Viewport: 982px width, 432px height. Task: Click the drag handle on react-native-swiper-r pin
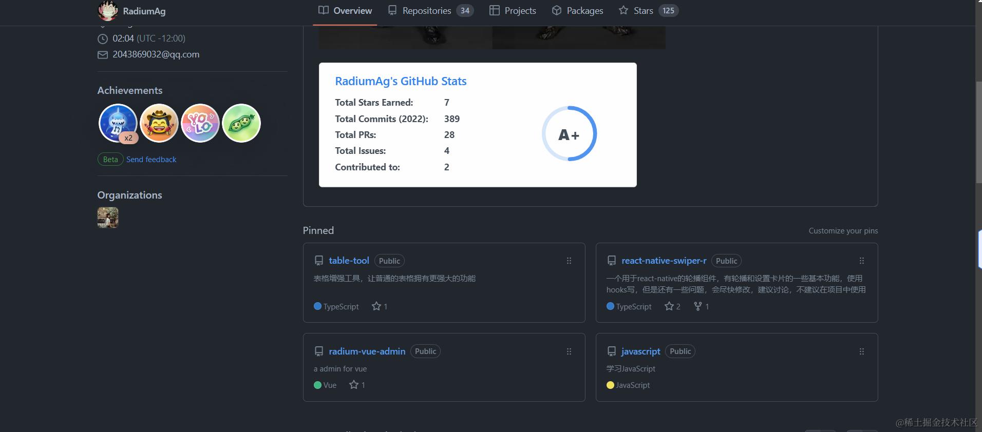click(x=862, y=261)
